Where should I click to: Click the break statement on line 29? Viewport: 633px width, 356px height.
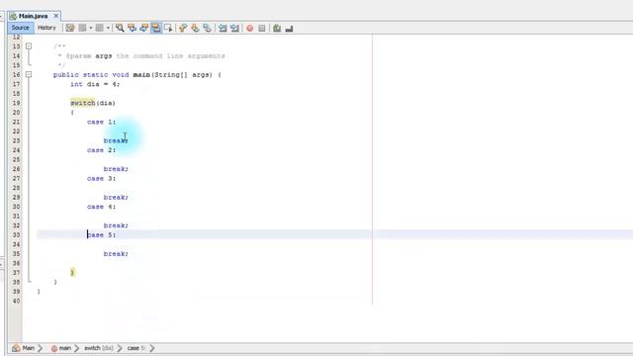pos(116,198)
